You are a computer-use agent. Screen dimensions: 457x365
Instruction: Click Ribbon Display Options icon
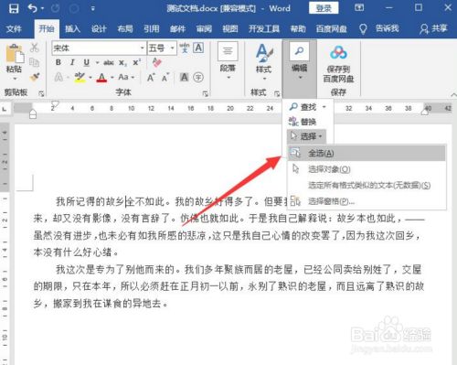click(359, 7)
